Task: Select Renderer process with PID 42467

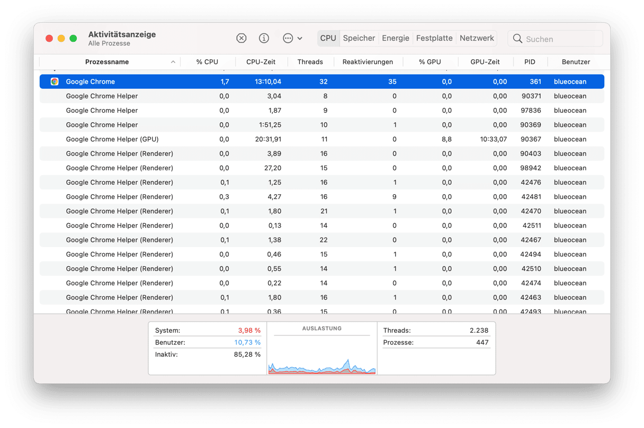Action: pos(322,240)
